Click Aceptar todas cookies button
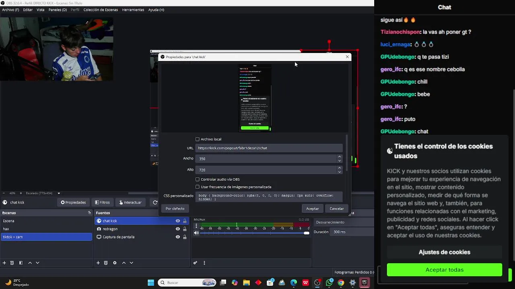This screenshot has height=289, width=515. [445, 270]
